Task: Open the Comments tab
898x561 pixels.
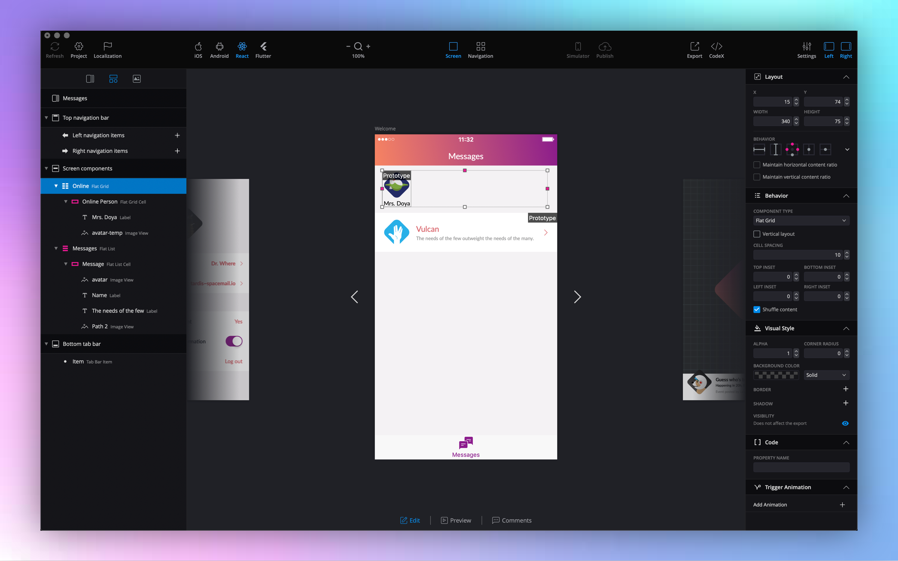Action: pyautogui.click(x=512, y=520)
